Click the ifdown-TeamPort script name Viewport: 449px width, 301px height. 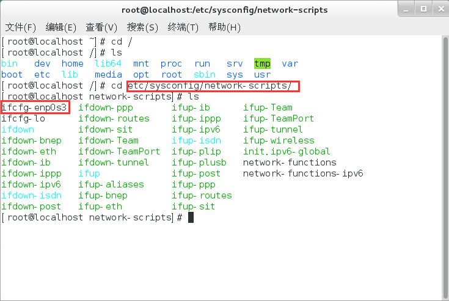click(119, 151)
